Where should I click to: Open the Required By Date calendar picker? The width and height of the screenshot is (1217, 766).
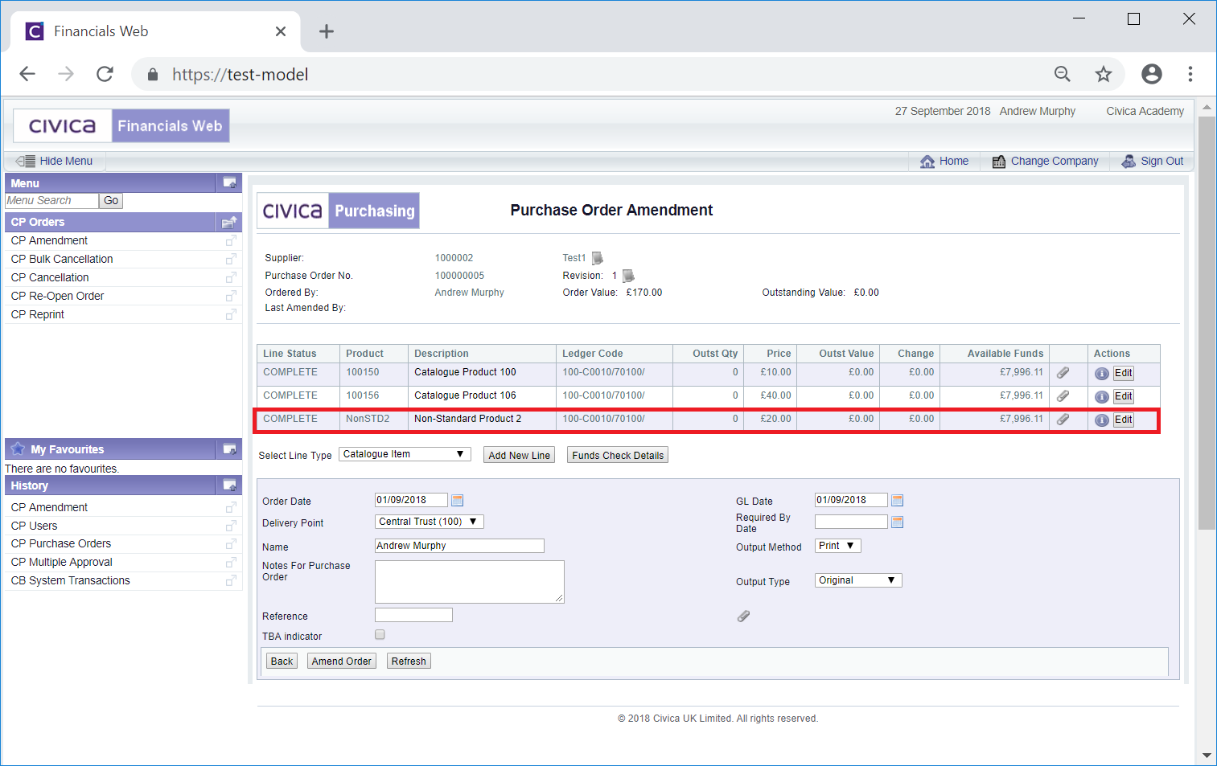pos(898,522)
